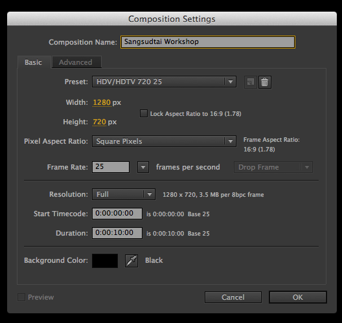Click the Width value 1280

102,102
